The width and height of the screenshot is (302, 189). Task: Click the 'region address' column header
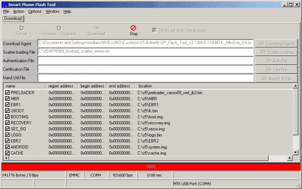pyautogui.click(x=62, y=86)
